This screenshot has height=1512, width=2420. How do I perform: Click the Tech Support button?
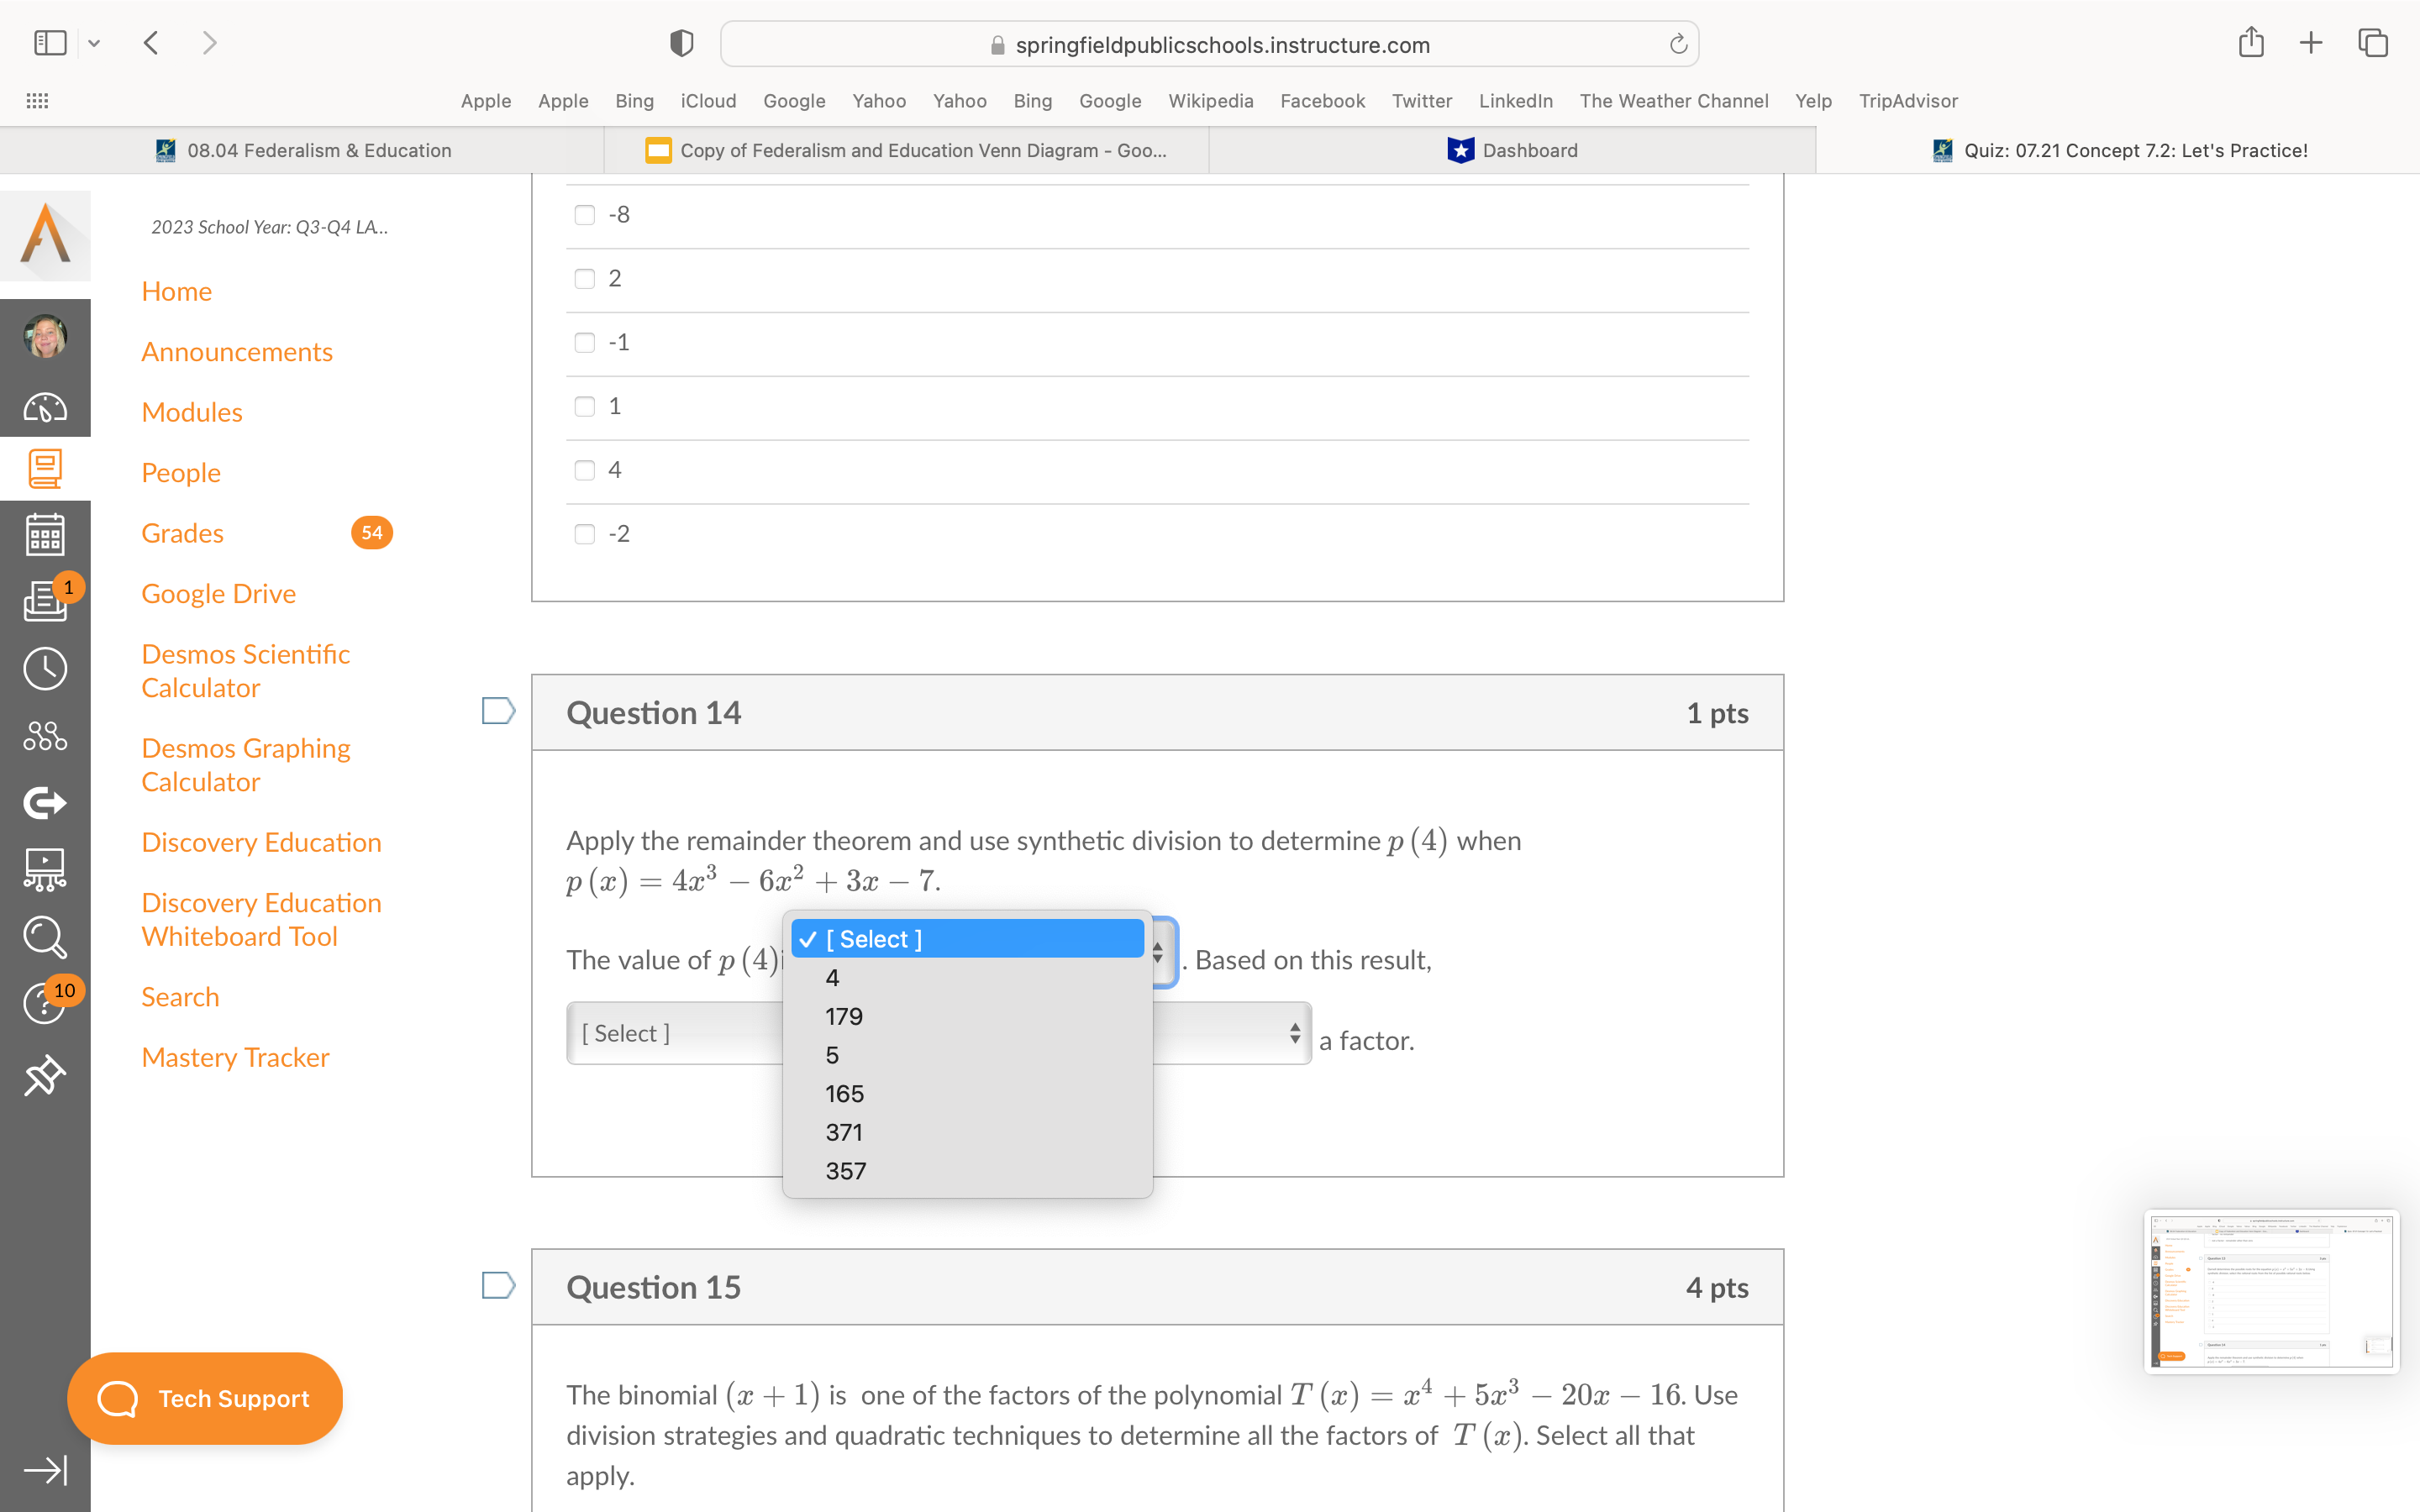coord(204,1399)
